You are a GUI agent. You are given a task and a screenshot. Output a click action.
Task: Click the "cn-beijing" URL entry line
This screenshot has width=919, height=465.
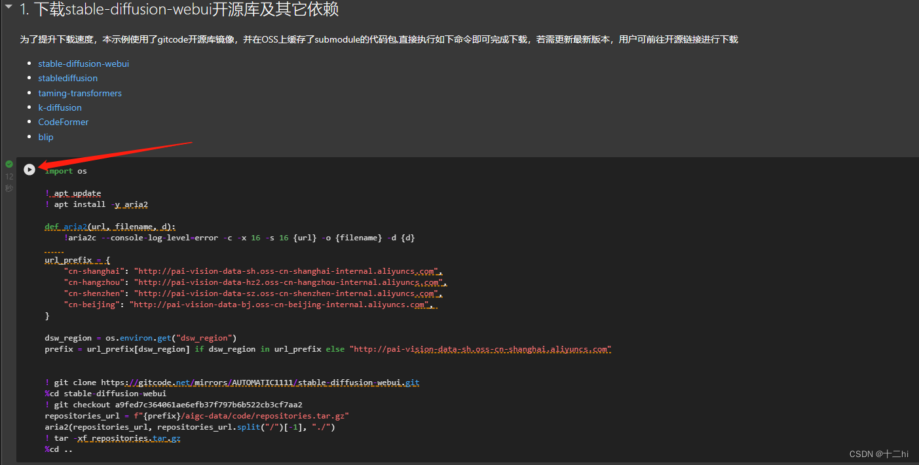[x=250, y=305]
